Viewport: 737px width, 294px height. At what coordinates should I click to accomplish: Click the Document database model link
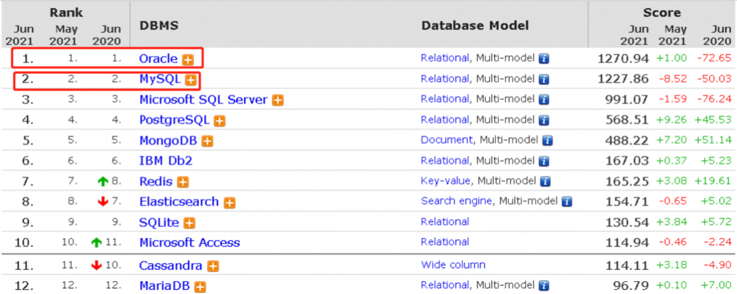(x=447, y=140)
